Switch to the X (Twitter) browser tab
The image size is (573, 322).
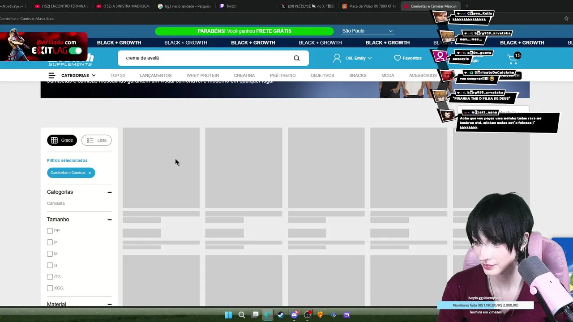pos(308,6)
